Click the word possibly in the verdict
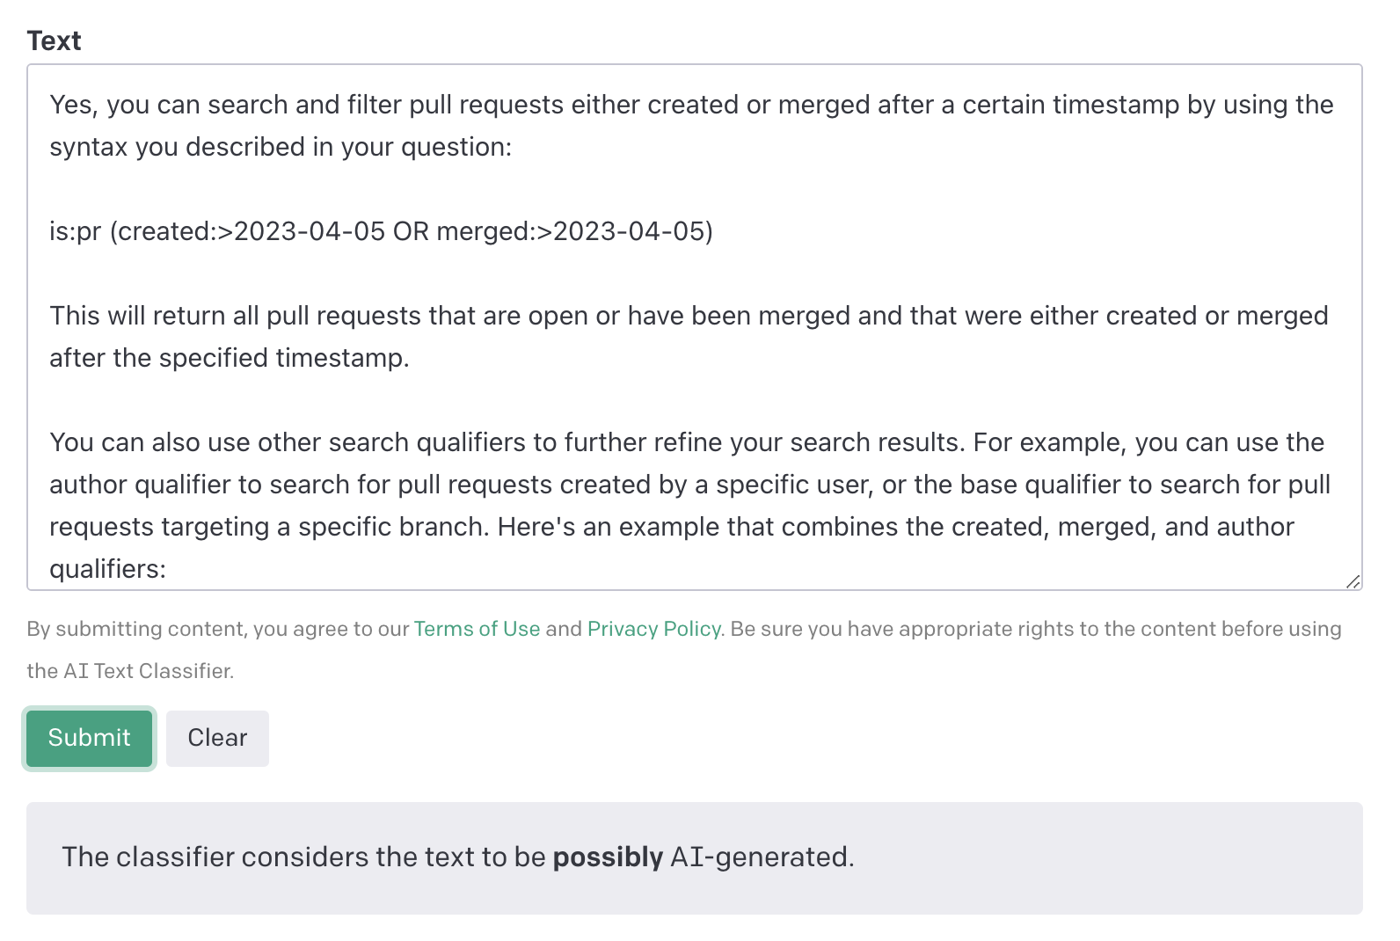 click(x=607, y=857)
